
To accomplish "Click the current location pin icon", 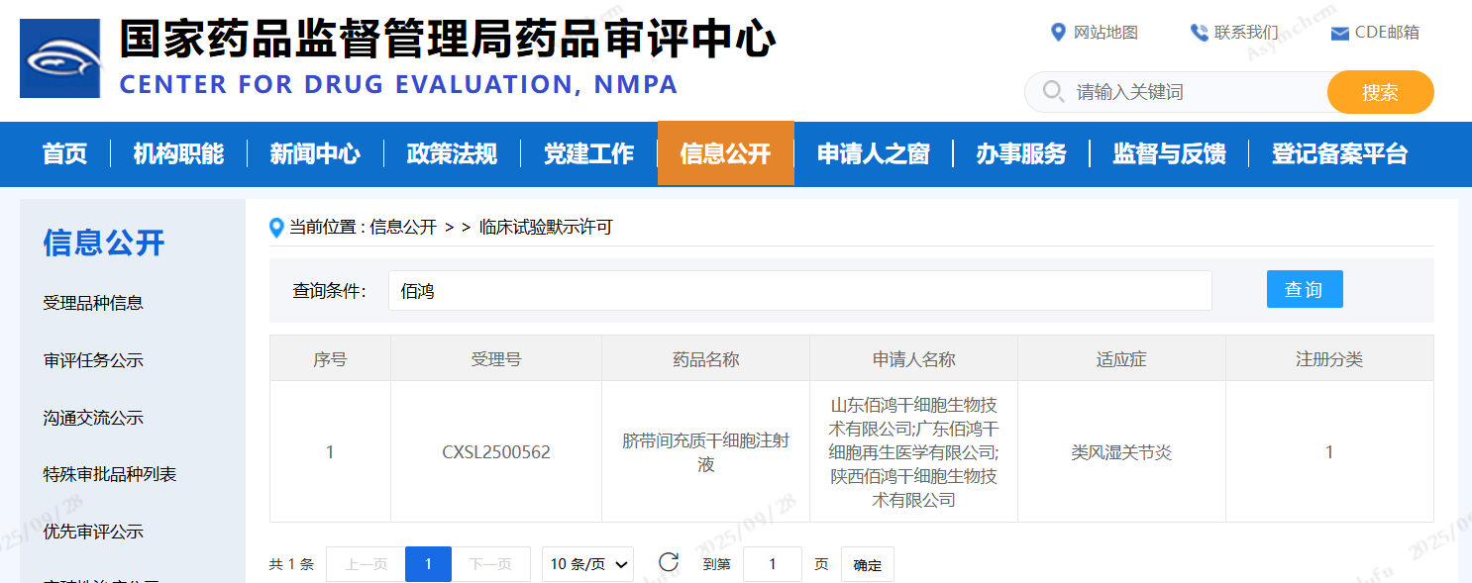I will (277, 228).
